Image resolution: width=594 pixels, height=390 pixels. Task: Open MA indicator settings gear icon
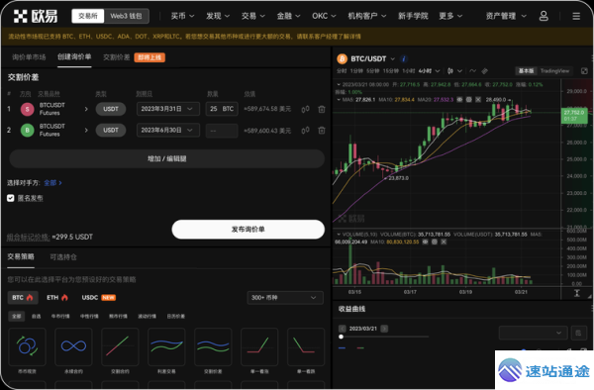click(x=468, y=100)
